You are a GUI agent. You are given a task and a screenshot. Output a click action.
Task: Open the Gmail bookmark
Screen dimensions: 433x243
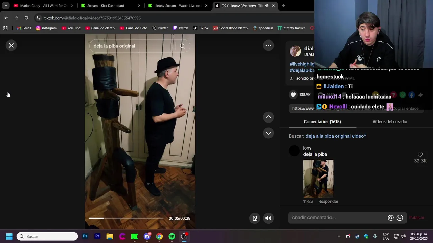[x=24, y=28]
